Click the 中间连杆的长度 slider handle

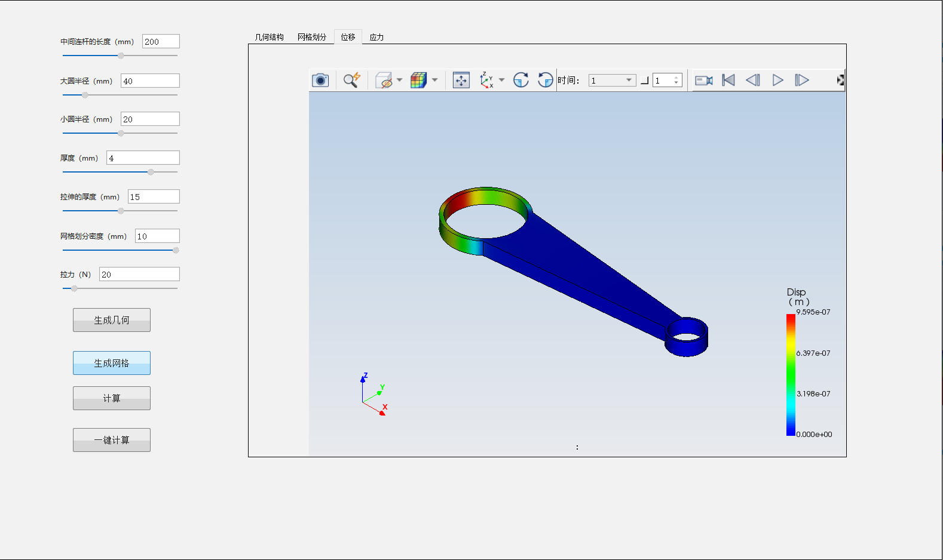(x=121, y=56)
